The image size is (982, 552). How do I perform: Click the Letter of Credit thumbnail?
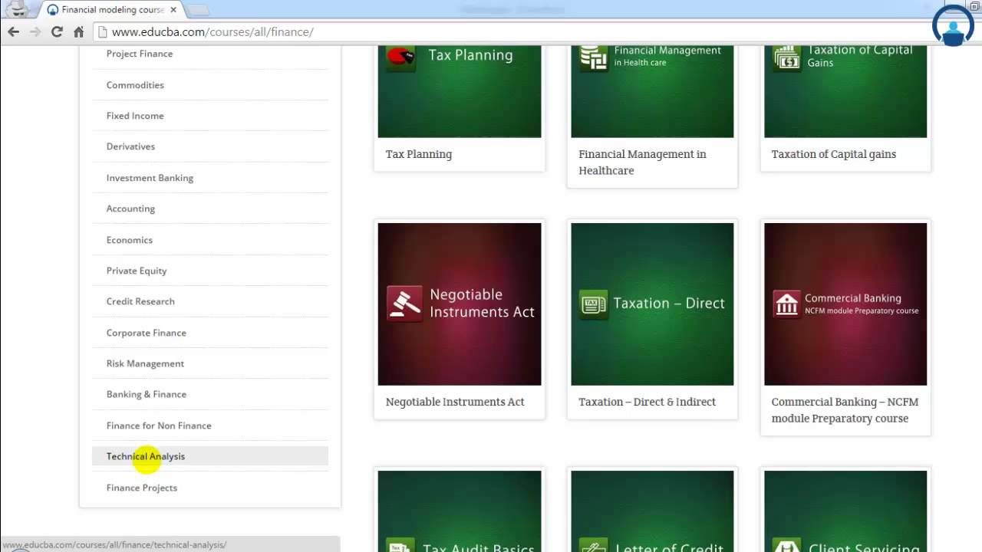[x=652, y=511]
